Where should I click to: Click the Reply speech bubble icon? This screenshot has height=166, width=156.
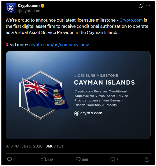[x=9, y=159]
